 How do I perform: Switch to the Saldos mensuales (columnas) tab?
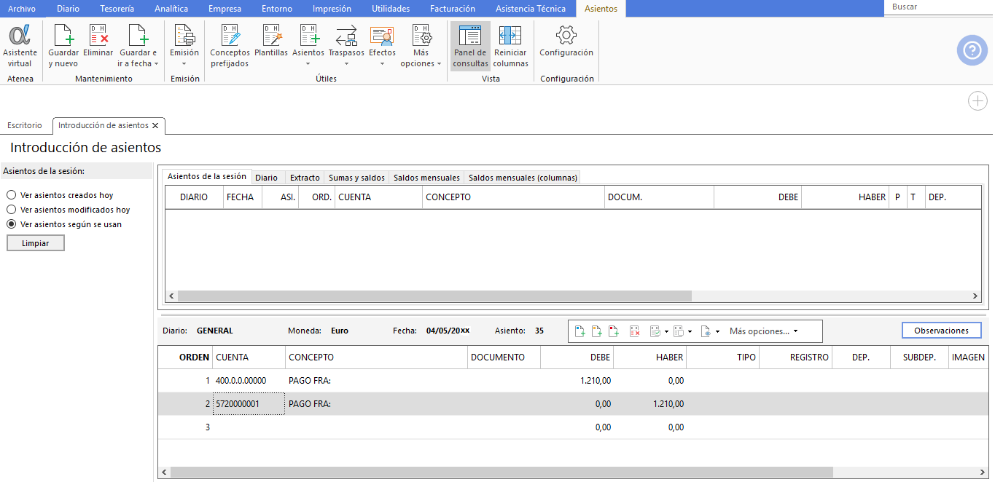pyautogui.click(x=523, y=178)
